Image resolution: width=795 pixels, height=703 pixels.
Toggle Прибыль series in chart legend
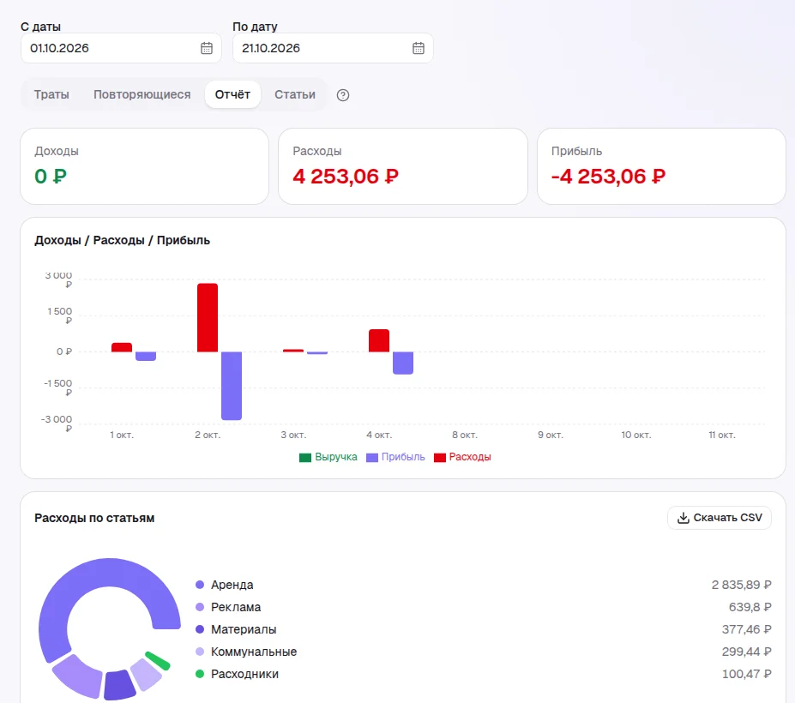395,457
